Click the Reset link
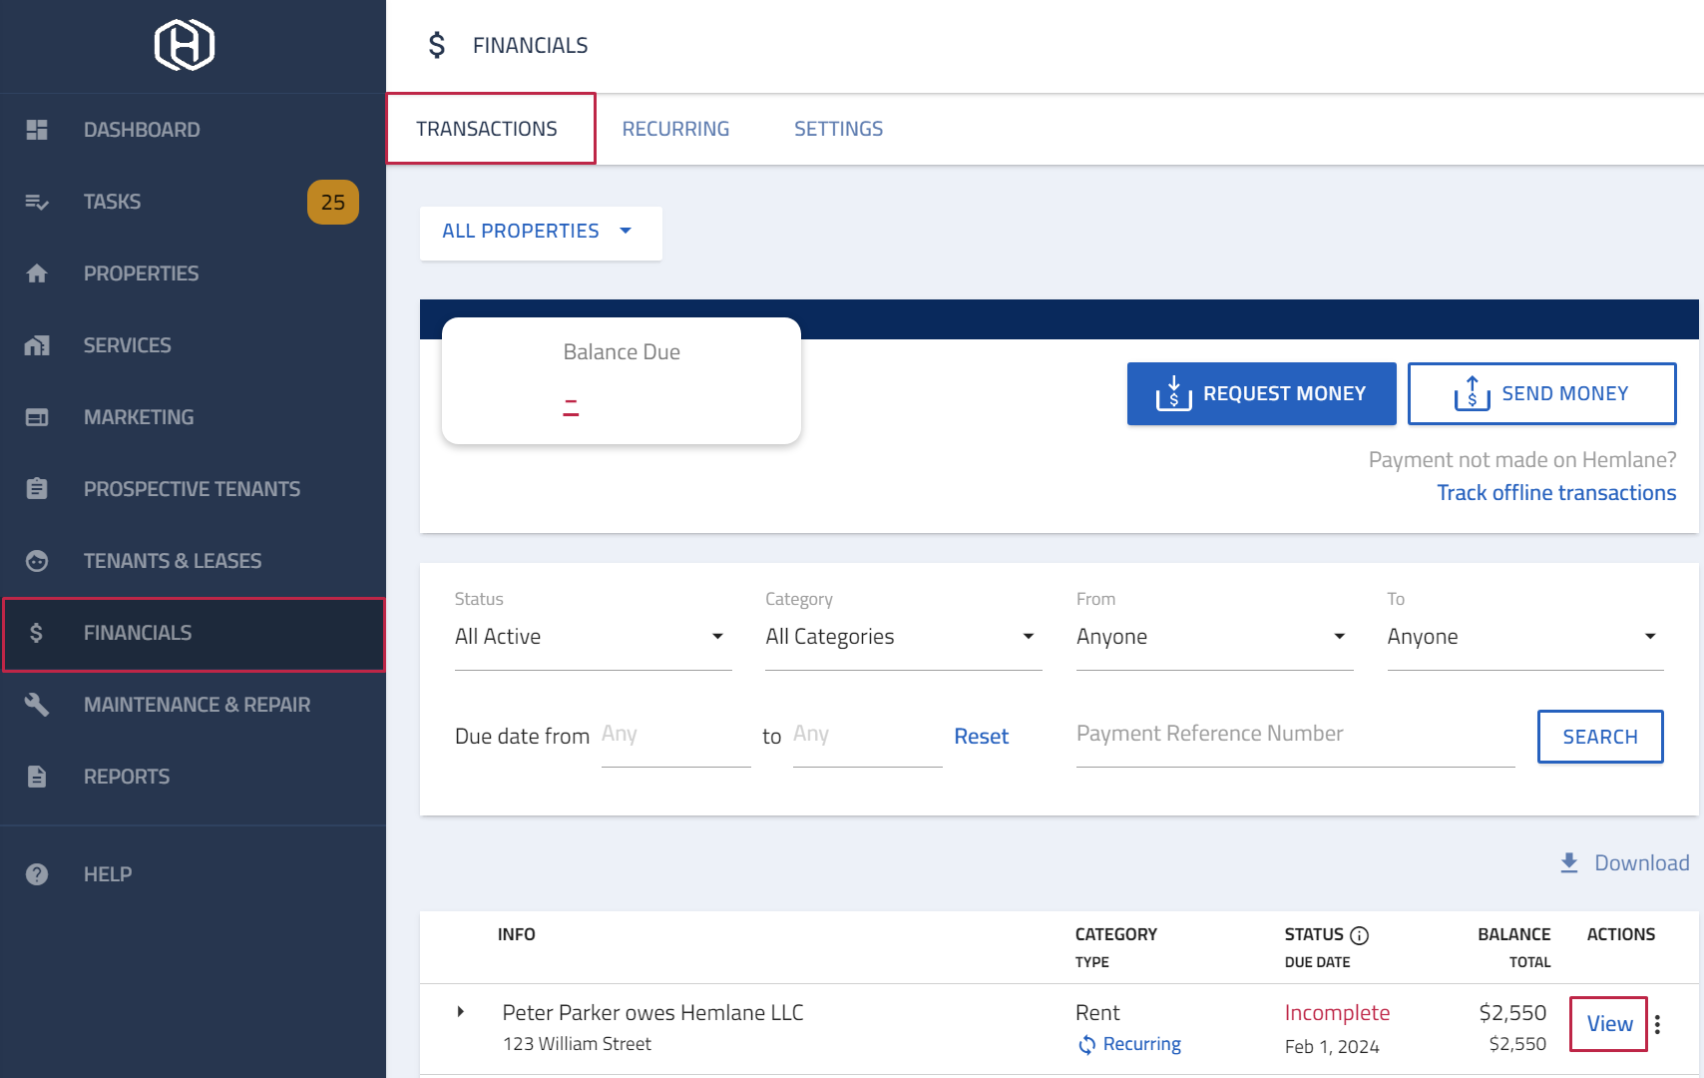 [981, 737]
